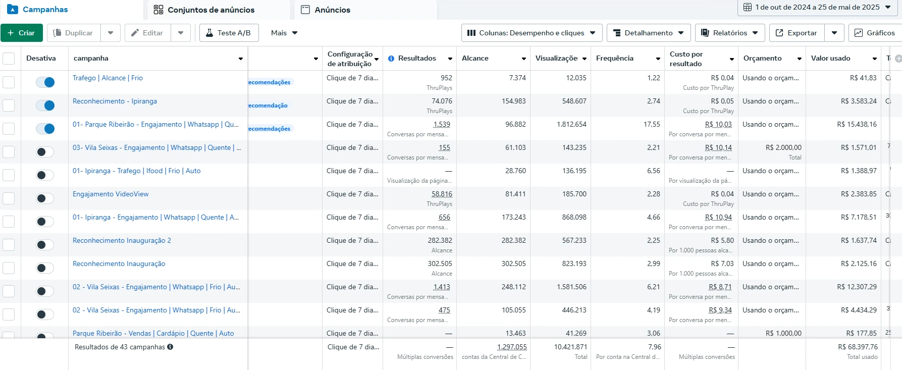Sort by the Orçamento column header
Screen dimensions: 902x370
(x=762, y=58)
